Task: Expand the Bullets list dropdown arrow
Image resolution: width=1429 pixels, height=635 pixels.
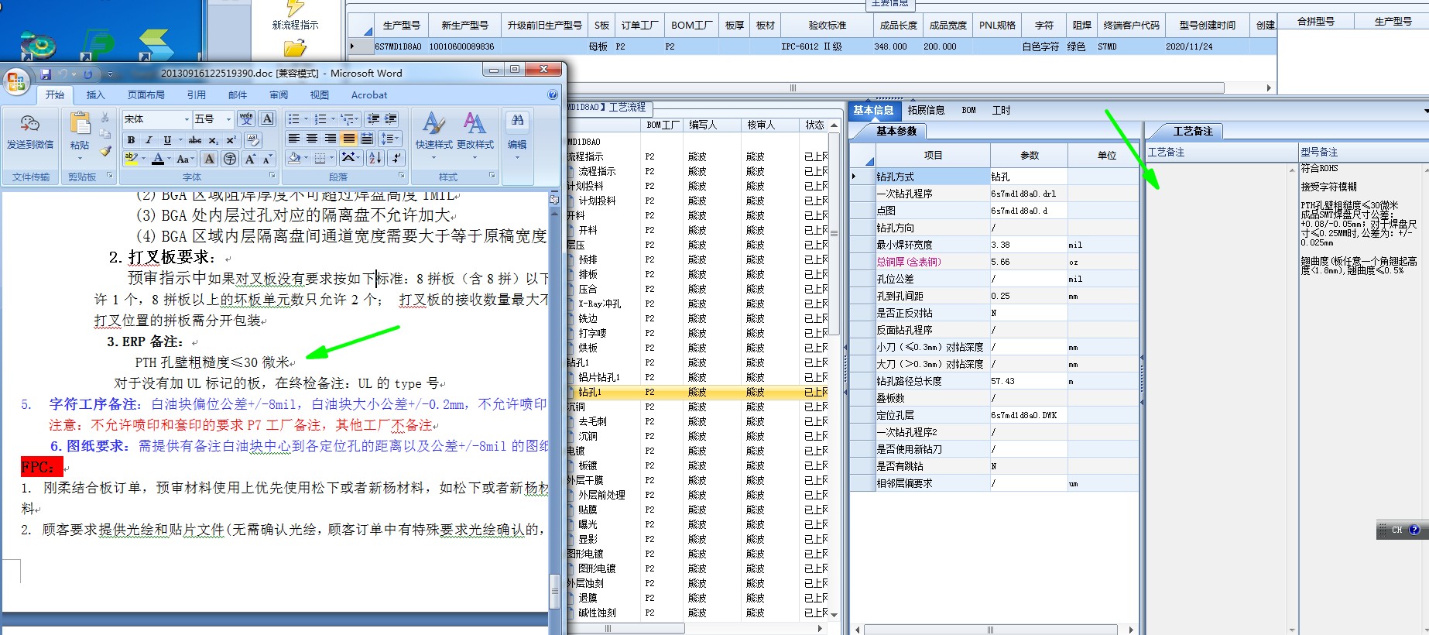Action: click(307, 119)
